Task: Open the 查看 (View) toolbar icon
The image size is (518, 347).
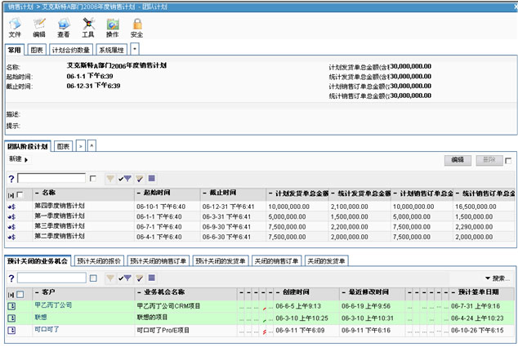Action: click(x=64, y=24)
